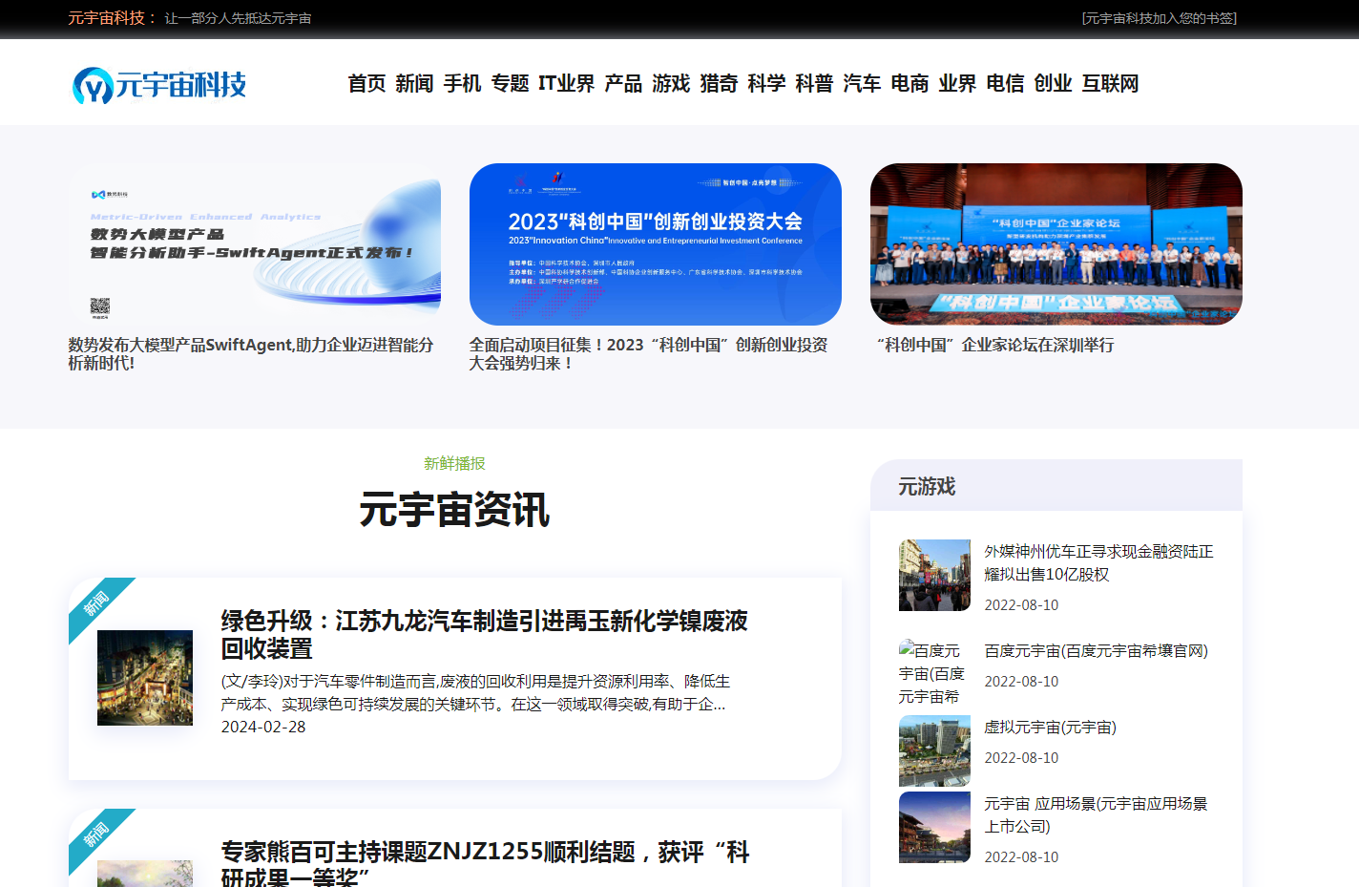
Task: Visit the 汽车 section
Action: point(862,84)
